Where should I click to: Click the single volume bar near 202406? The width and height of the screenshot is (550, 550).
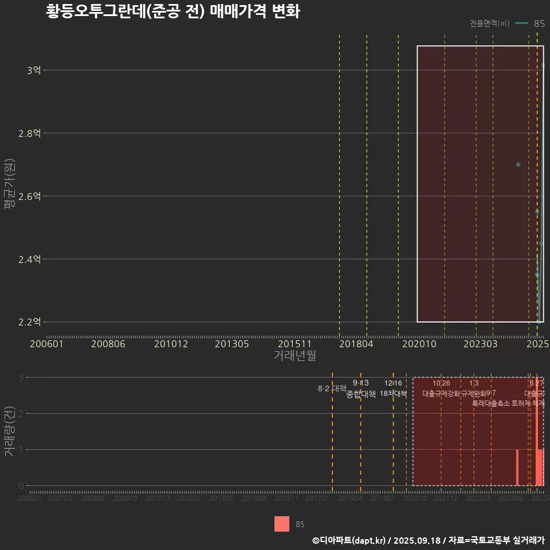[517, 467]
